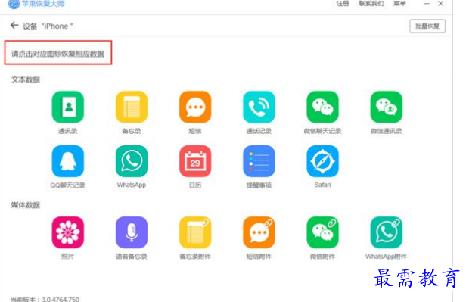Open the QQ聊天记录 penguin icon
Viewport: 466px width, 302px height.
(x=68, y=161)
